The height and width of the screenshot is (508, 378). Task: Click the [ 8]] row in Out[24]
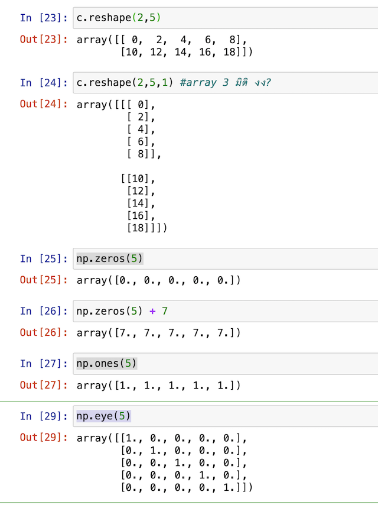[x=144, y=154]
